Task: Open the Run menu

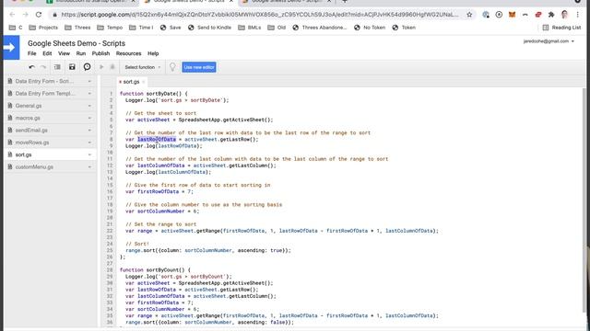Action: [81, 53]
